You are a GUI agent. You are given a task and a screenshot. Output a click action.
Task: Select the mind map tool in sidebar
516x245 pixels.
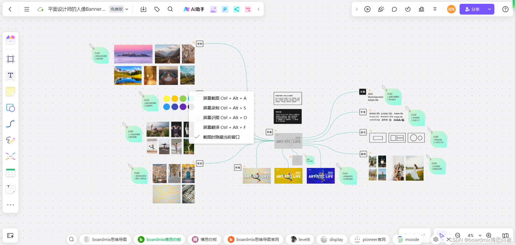[x=11, y=156]
